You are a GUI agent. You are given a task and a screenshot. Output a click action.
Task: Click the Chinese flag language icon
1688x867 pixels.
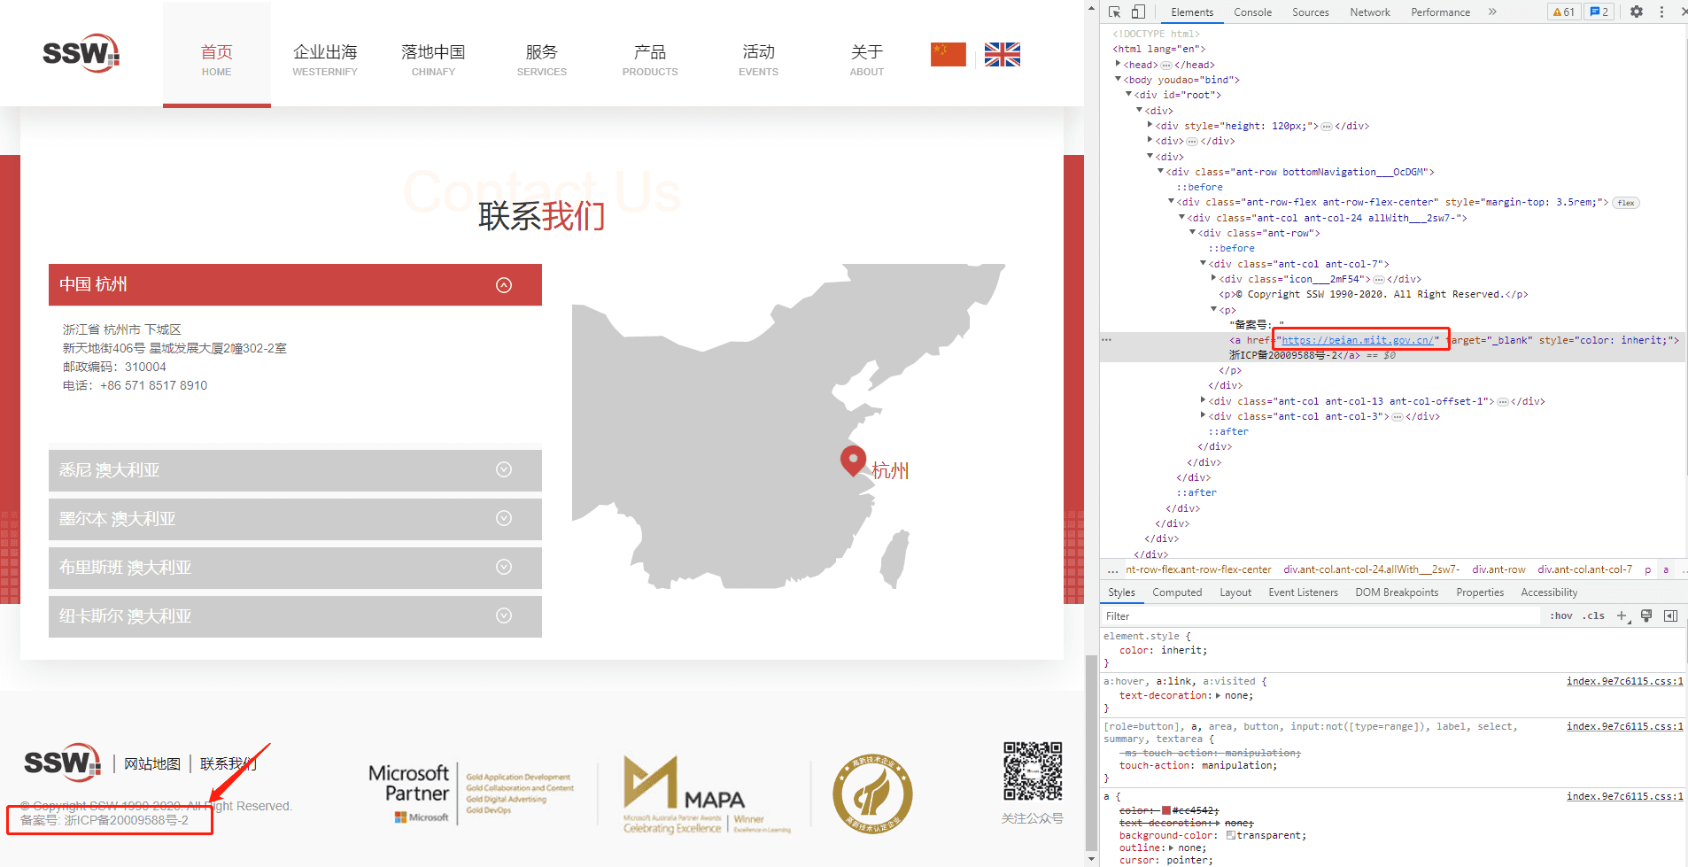(x=948, y=55)
